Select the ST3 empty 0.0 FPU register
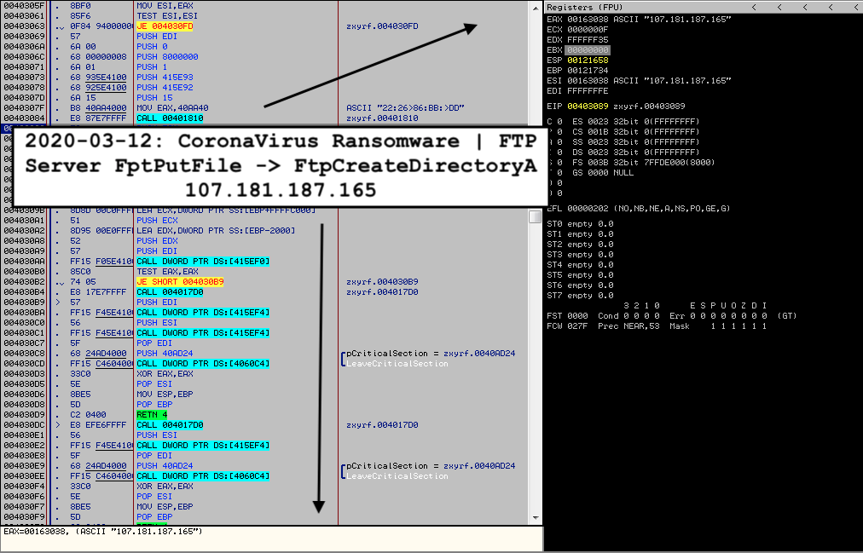This screenshot has height=553, width=863. point(580,255)
